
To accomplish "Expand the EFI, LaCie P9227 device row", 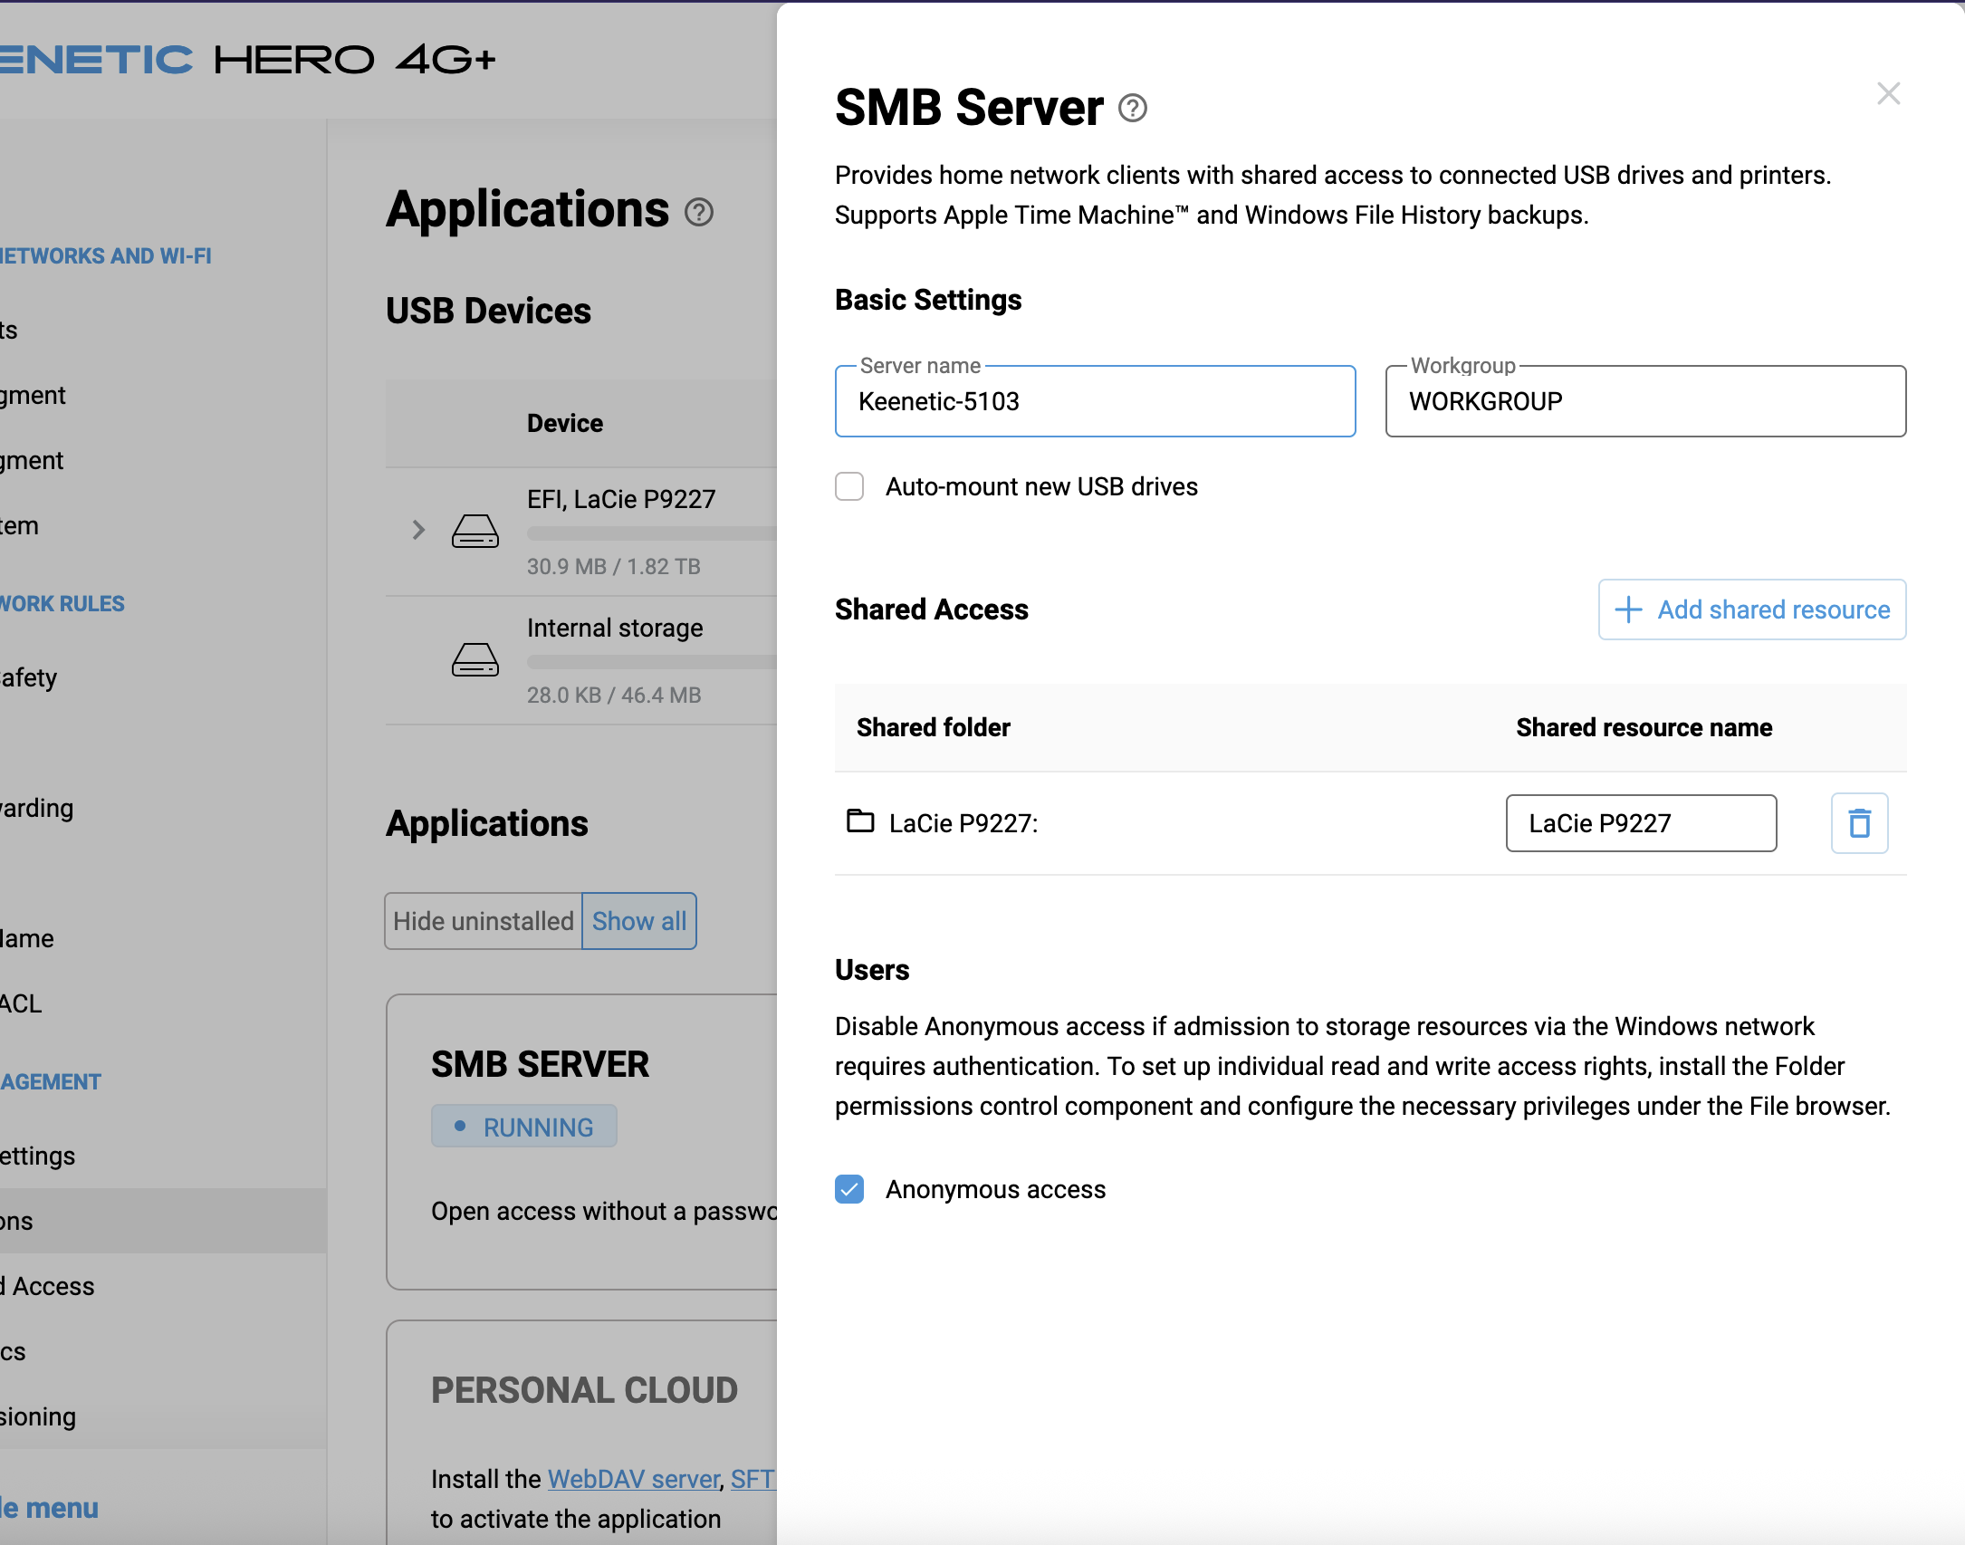I will pos(418,530).
